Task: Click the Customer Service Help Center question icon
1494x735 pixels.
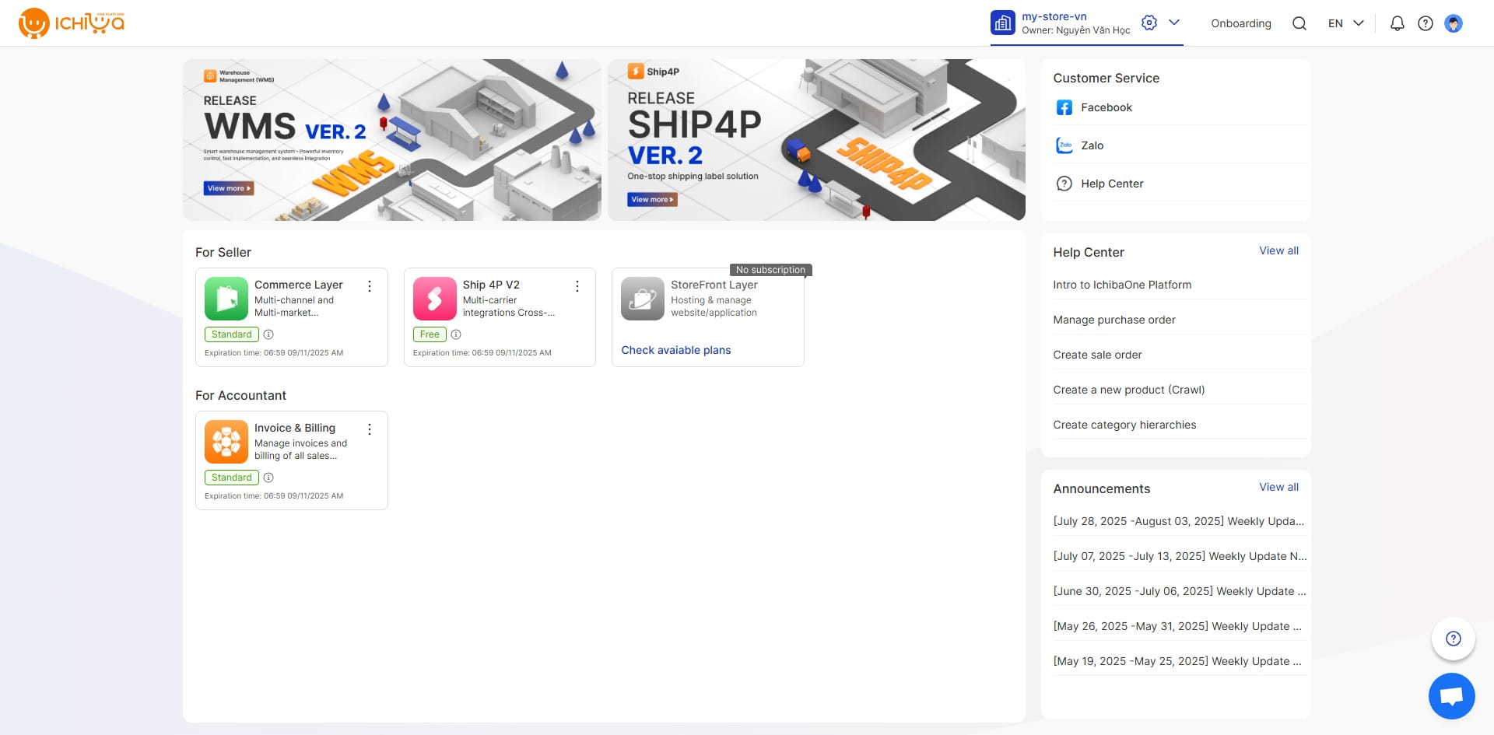Action: 1064,184
